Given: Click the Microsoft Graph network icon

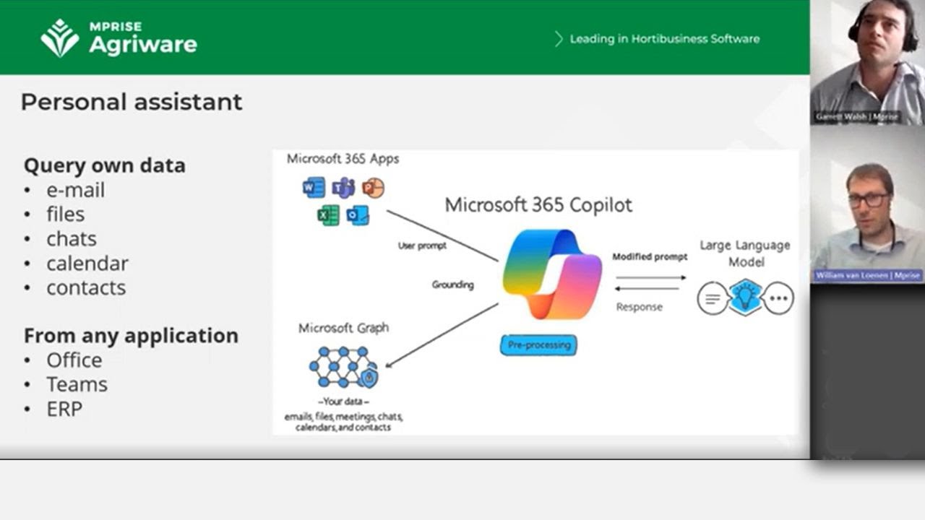Looking at the screenshot, I should click(343, 367).
